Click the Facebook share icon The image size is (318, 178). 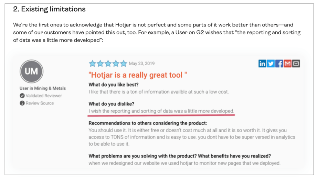pyautogui.click(x=279, y=64)
